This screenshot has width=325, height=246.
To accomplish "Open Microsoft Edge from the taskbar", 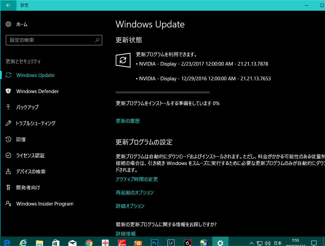I will point(7,242).
